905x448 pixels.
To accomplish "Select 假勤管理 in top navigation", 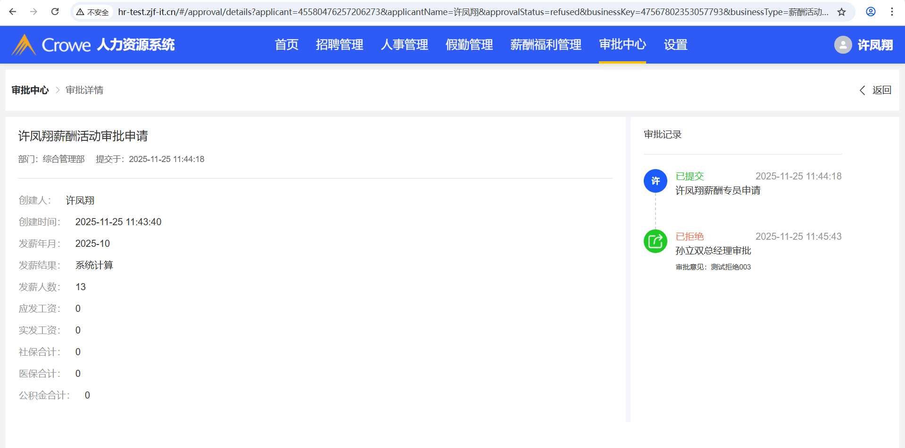I will (469, 45).
